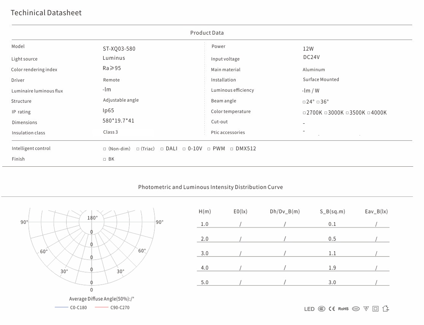
Task: Tick the DMX512 control checkbox
Action: click(x=231, y=149)
